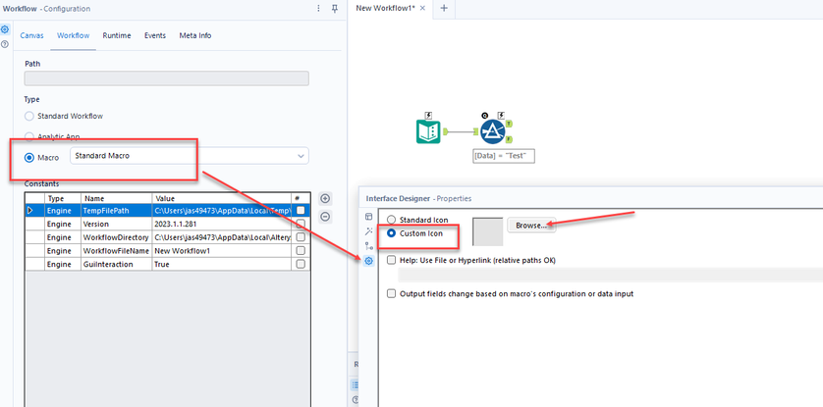Tick the checkbox in the Version constant row
The height and width of the screenshot is (407, 823).
pyautogui.click(x=301, y=224)
